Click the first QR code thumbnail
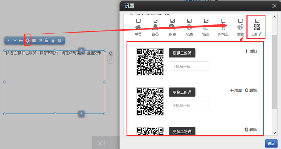Image resolution: width=281 pixels, height=149 pixels. 150,62
